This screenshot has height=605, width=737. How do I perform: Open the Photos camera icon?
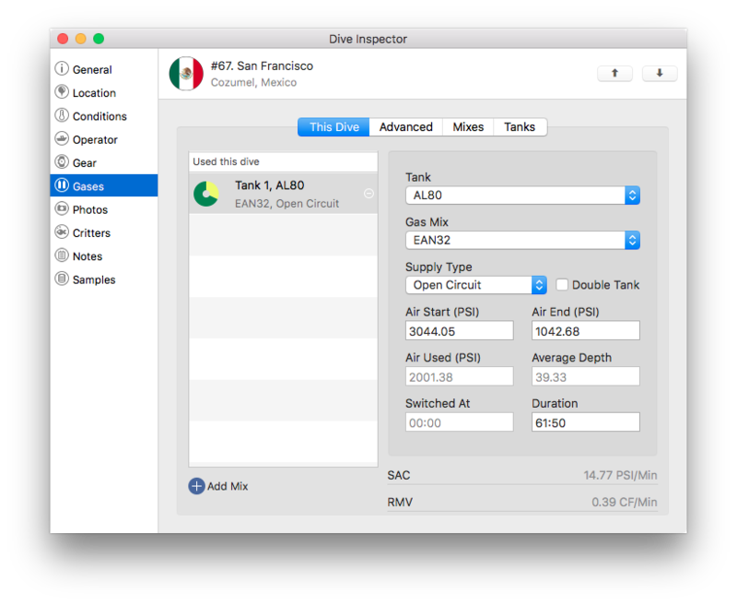pos(62,209)
